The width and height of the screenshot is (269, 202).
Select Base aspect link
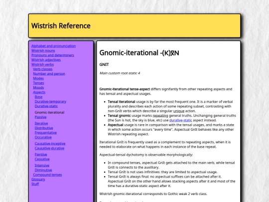[x=38, y=97]
